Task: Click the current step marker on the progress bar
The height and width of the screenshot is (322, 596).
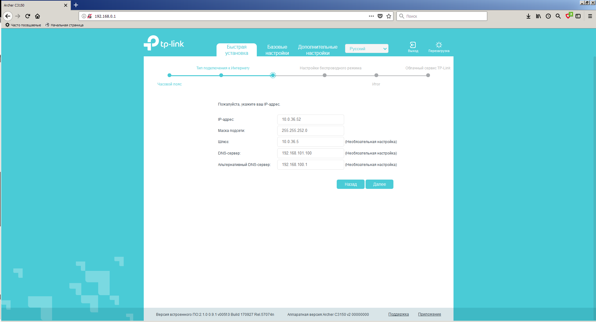Action: tap(273, 75)
